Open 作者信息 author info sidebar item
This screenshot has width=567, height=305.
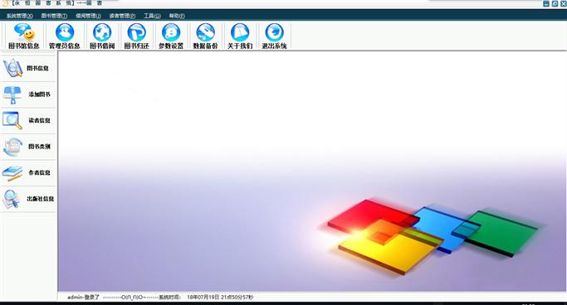click(28, 173)
